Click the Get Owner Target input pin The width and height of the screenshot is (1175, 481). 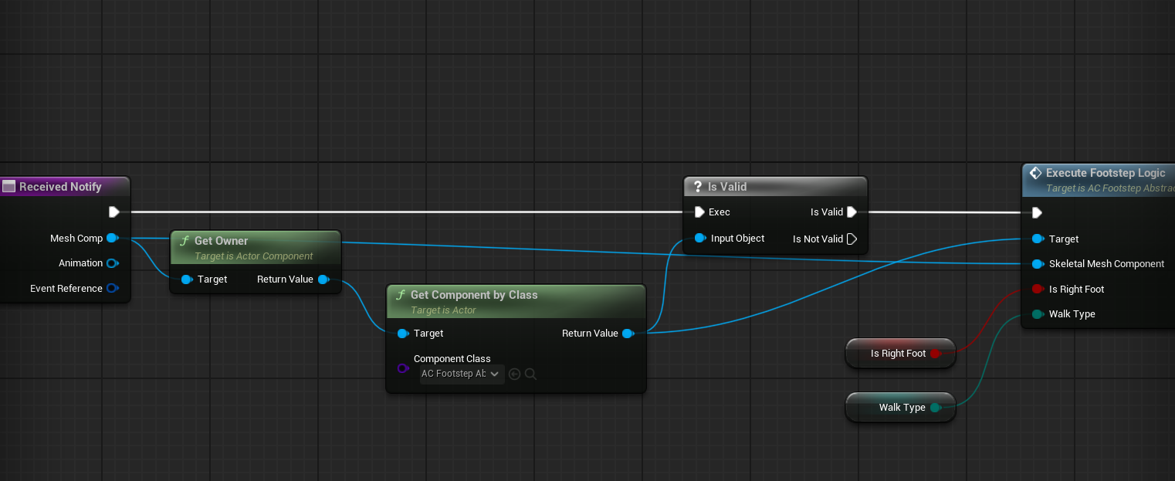186,279
